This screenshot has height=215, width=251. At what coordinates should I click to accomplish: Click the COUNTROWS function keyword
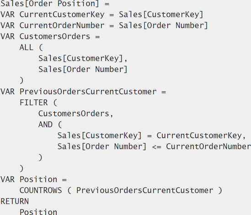[41, 190]
